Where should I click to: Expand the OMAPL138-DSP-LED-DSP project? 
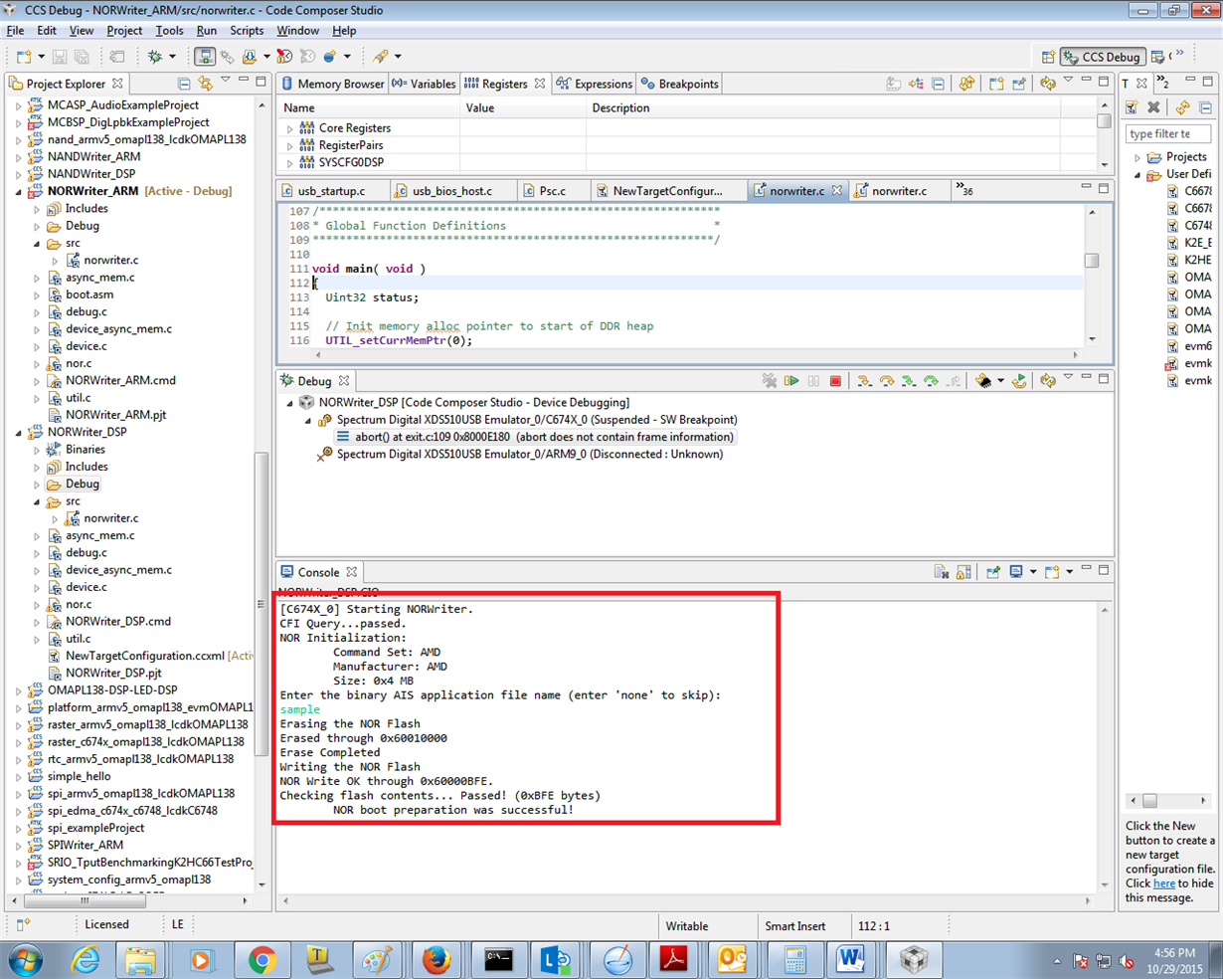coord(18,690)
